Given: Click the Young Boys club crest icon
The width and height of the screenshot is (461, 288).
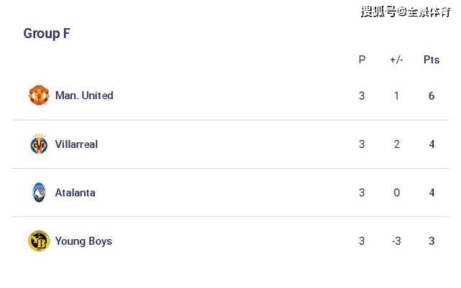Looking at the screenshot, I should [39, 241].
